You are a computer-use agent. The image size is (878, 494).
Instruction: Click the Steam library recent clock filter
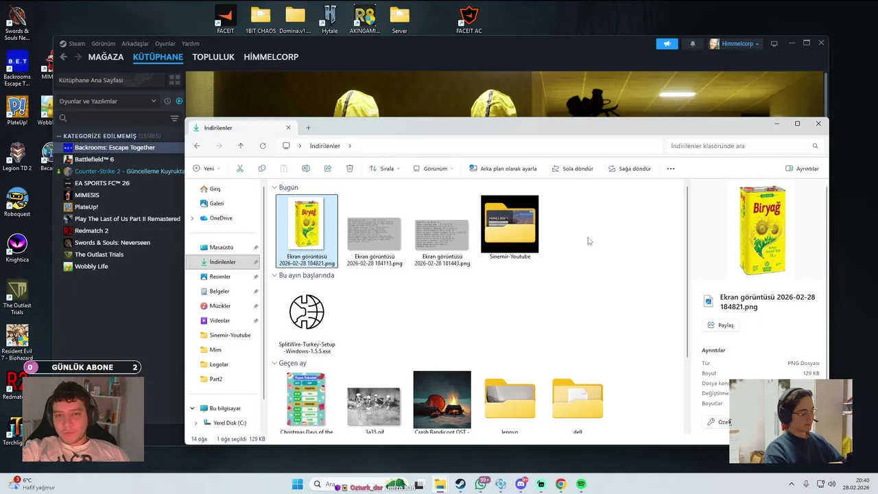(x=167, y=101)
